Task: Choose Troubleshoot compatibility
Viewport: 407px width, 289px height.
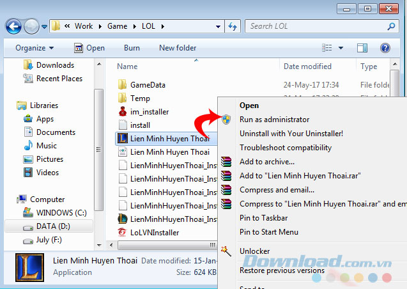Action: tap(286, 148)
